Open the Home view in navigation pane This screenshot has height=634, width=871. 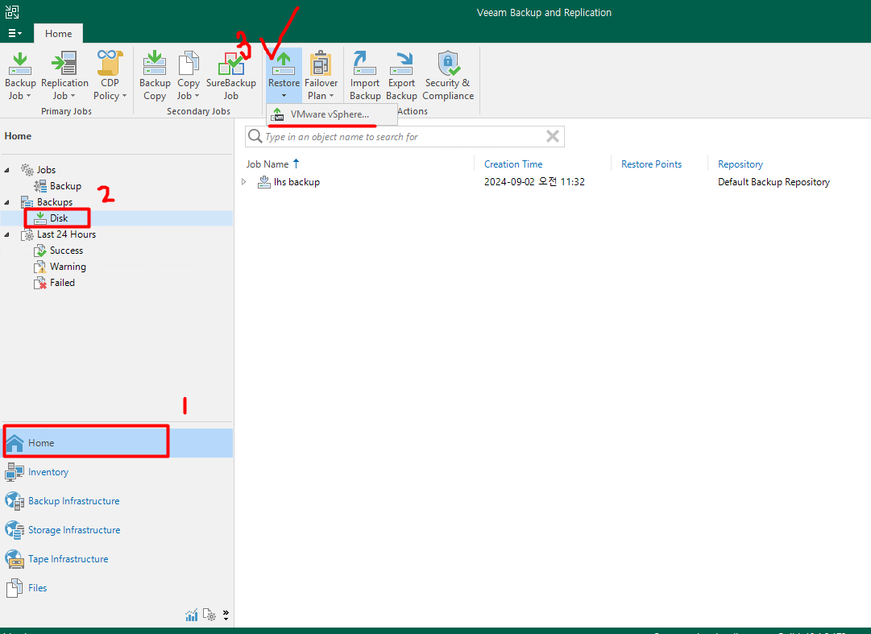pos(117,442)
